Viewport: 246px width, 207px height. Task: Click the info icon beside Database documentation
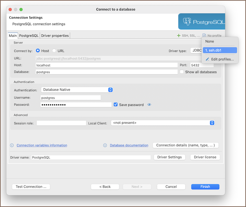tap(105, 145)
